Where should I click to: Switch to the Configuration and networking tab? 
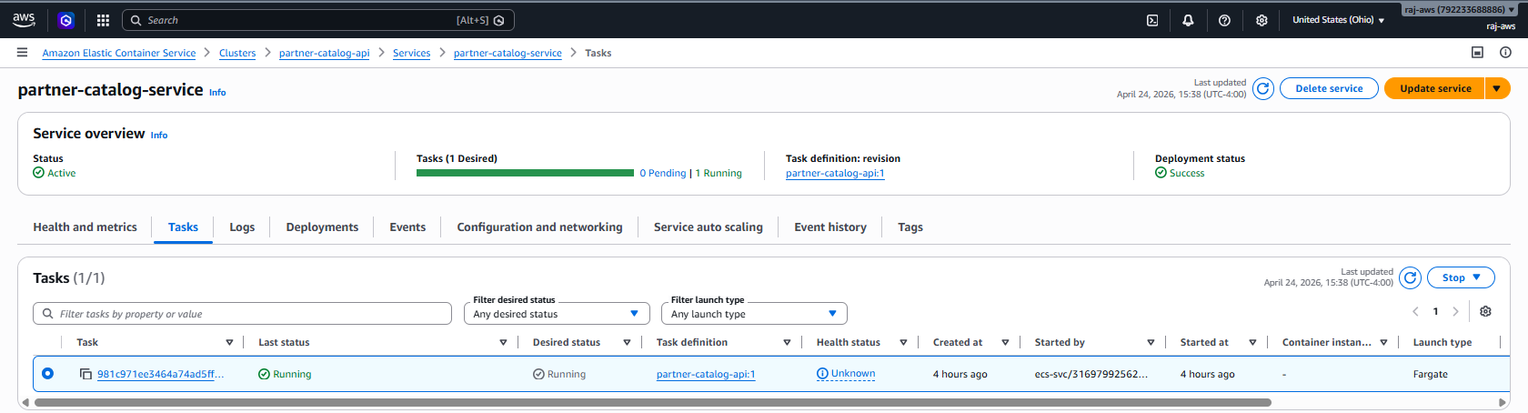click(x=539, y=227)
